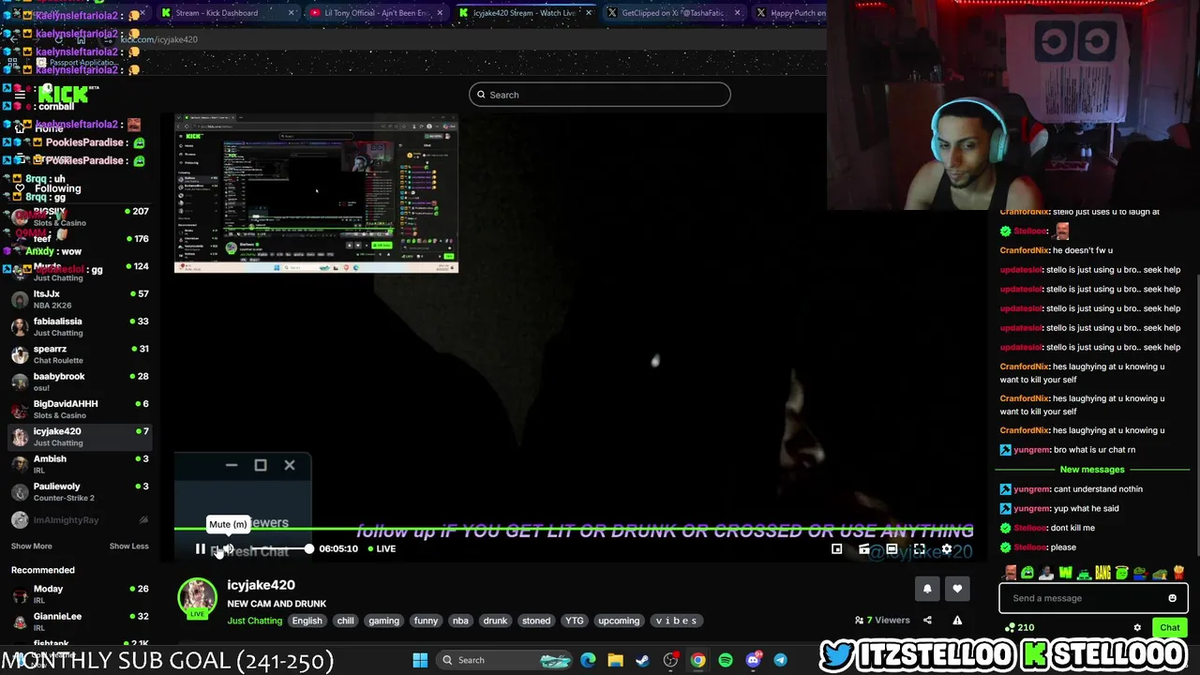Share the stream icon

point(927,620)
